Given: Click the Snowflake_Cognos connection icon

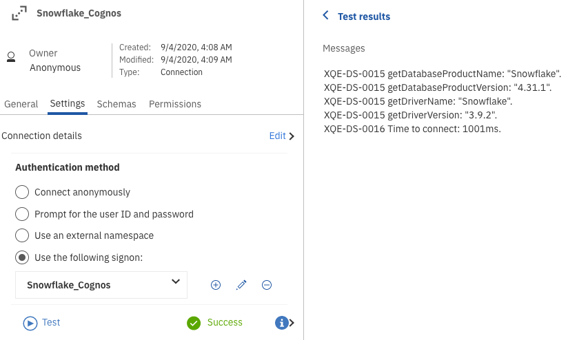Looking at the screenshot, I should (x=19, y=13).
